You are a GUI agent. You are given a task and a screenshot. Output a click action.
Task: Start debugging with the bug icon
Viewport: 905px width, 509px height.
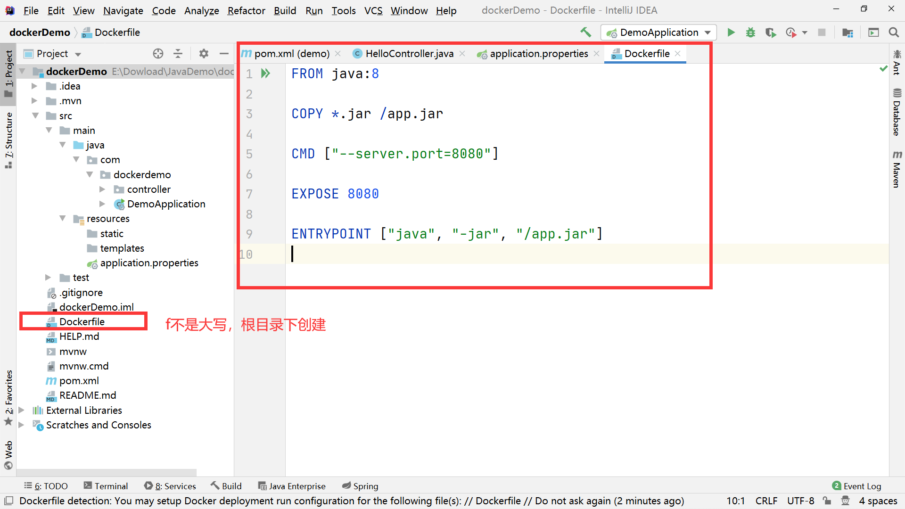click(750, 33)
